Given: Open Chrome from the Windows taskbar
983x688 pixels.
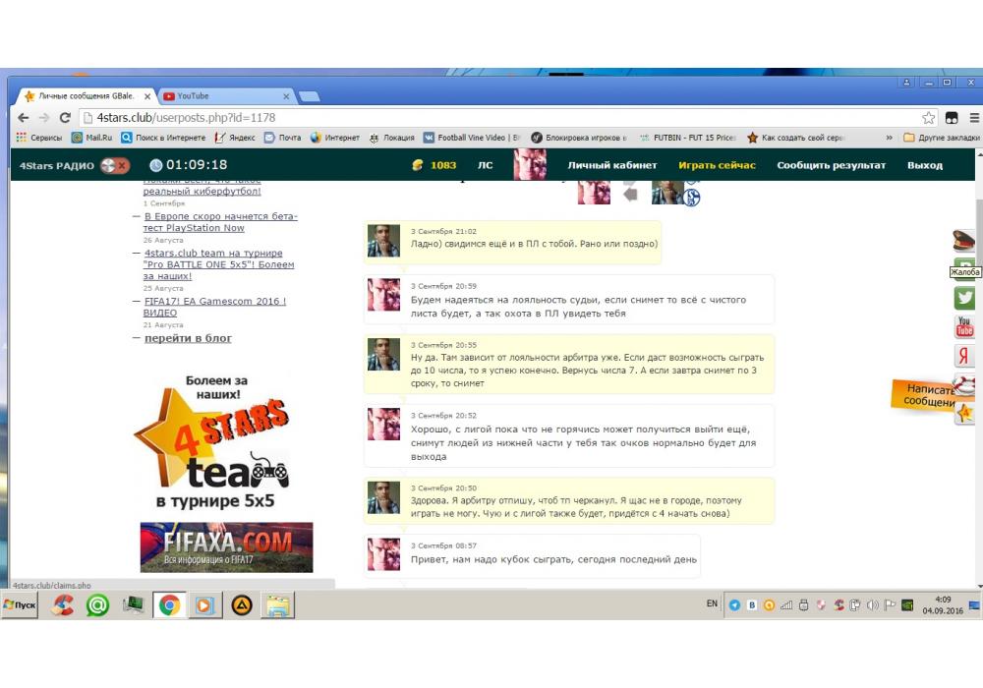Looking at the screenshot, I should 169,605.
